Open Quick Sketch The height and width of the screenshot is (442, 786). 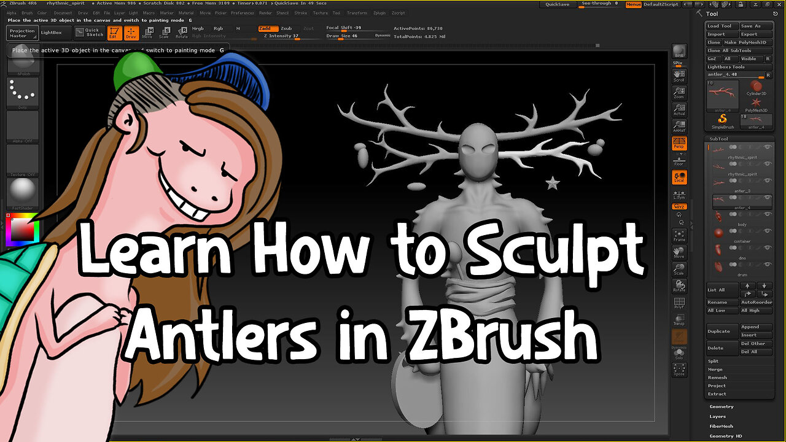(89, 33)
